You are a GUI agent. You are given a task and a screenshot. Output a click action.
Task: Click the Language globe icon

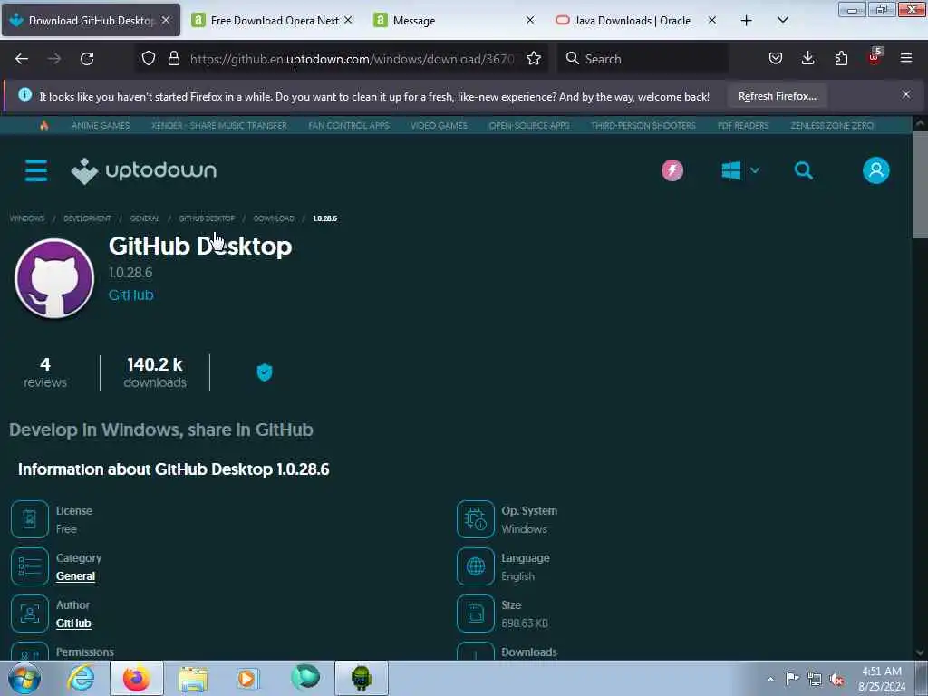click(475, 566)
